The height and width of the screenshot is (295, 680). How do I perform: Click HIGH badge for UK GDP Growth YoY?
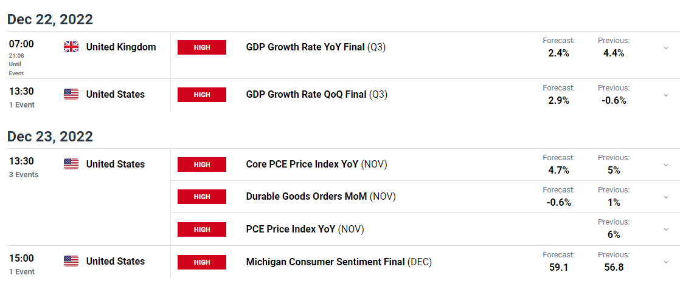click(x=202, y=47)
